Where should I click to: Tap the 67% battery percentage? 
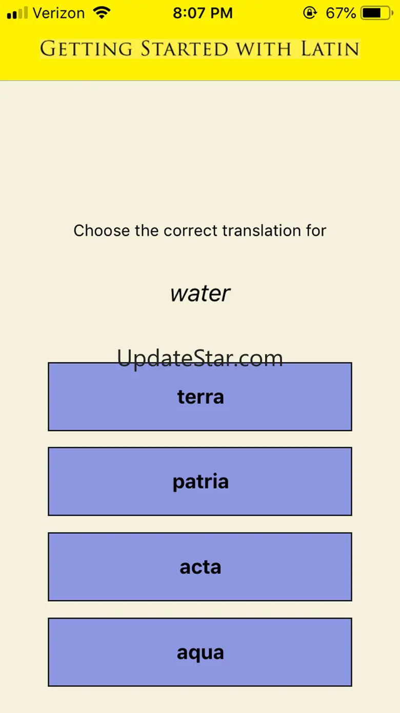point(341,13)
